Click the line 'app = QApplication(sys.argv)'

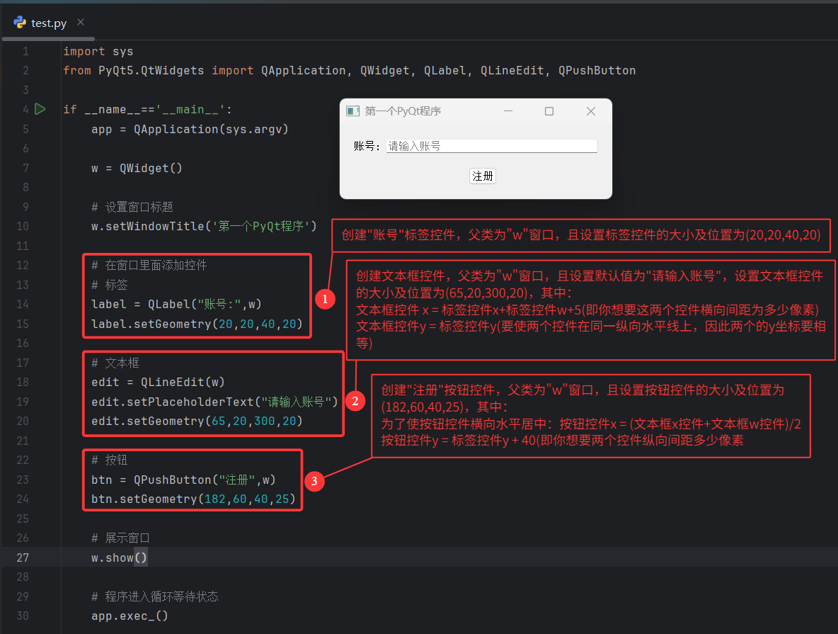tap(190, 129)
